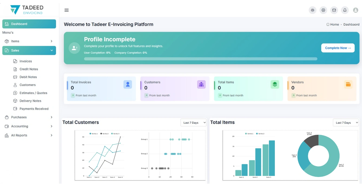
Task: Click the Estimates / Quotes icon
Action: pyautogui.click(x=15, y=93)
